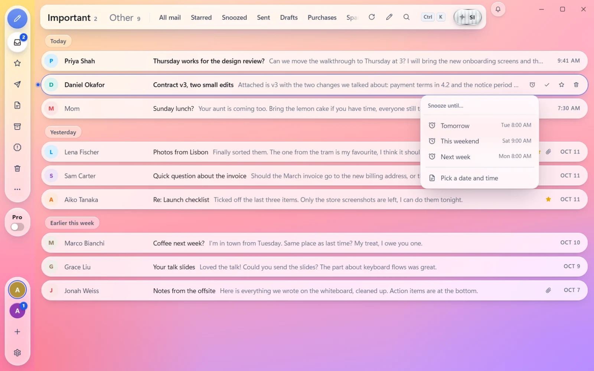
Task: Open notifications with the bell icon
Action: (x=498, y=9)
